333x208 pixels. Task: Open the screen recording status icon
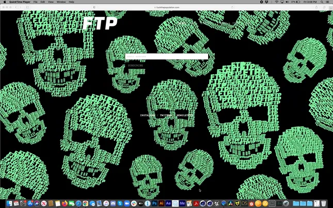pos(261,2)
